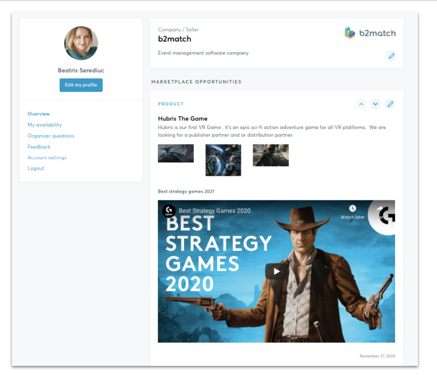437x375 pixels.
Task: Click the Hubris The Game title
Action: point(183,118)
